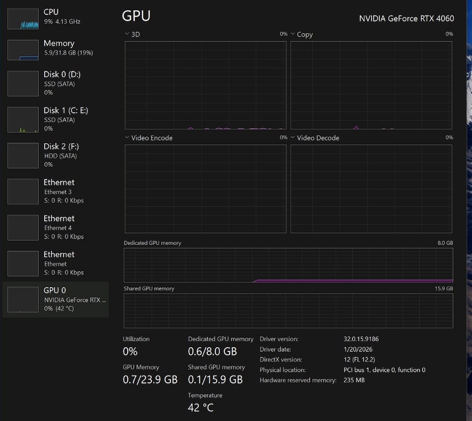Click the Video Decode usage graph
Viewport: 472px width, 421px height.
point(371,189)
